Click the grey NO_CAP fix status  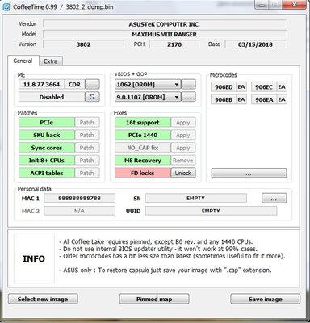(x=143, y=148)
